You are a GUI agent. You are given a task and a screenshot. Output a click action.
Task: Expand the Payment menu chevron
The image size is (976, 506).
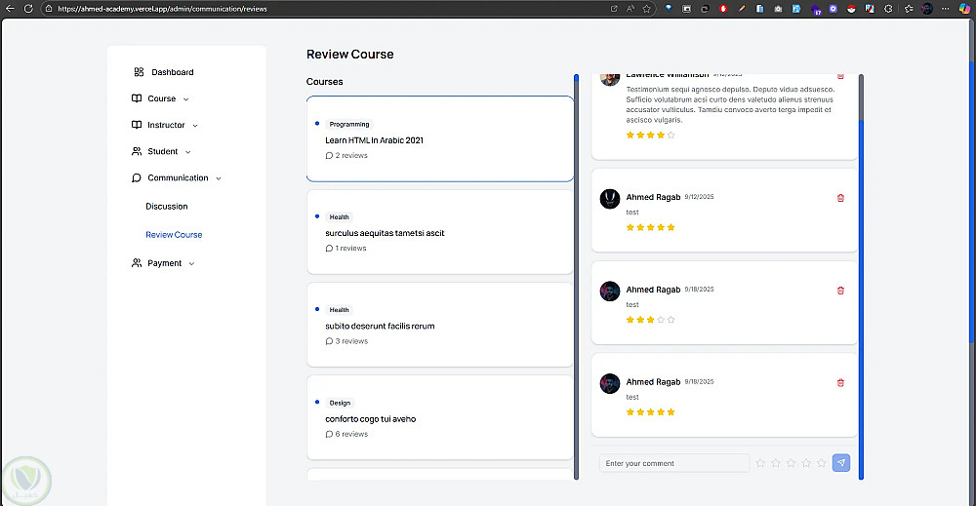(x=191, y=263)
